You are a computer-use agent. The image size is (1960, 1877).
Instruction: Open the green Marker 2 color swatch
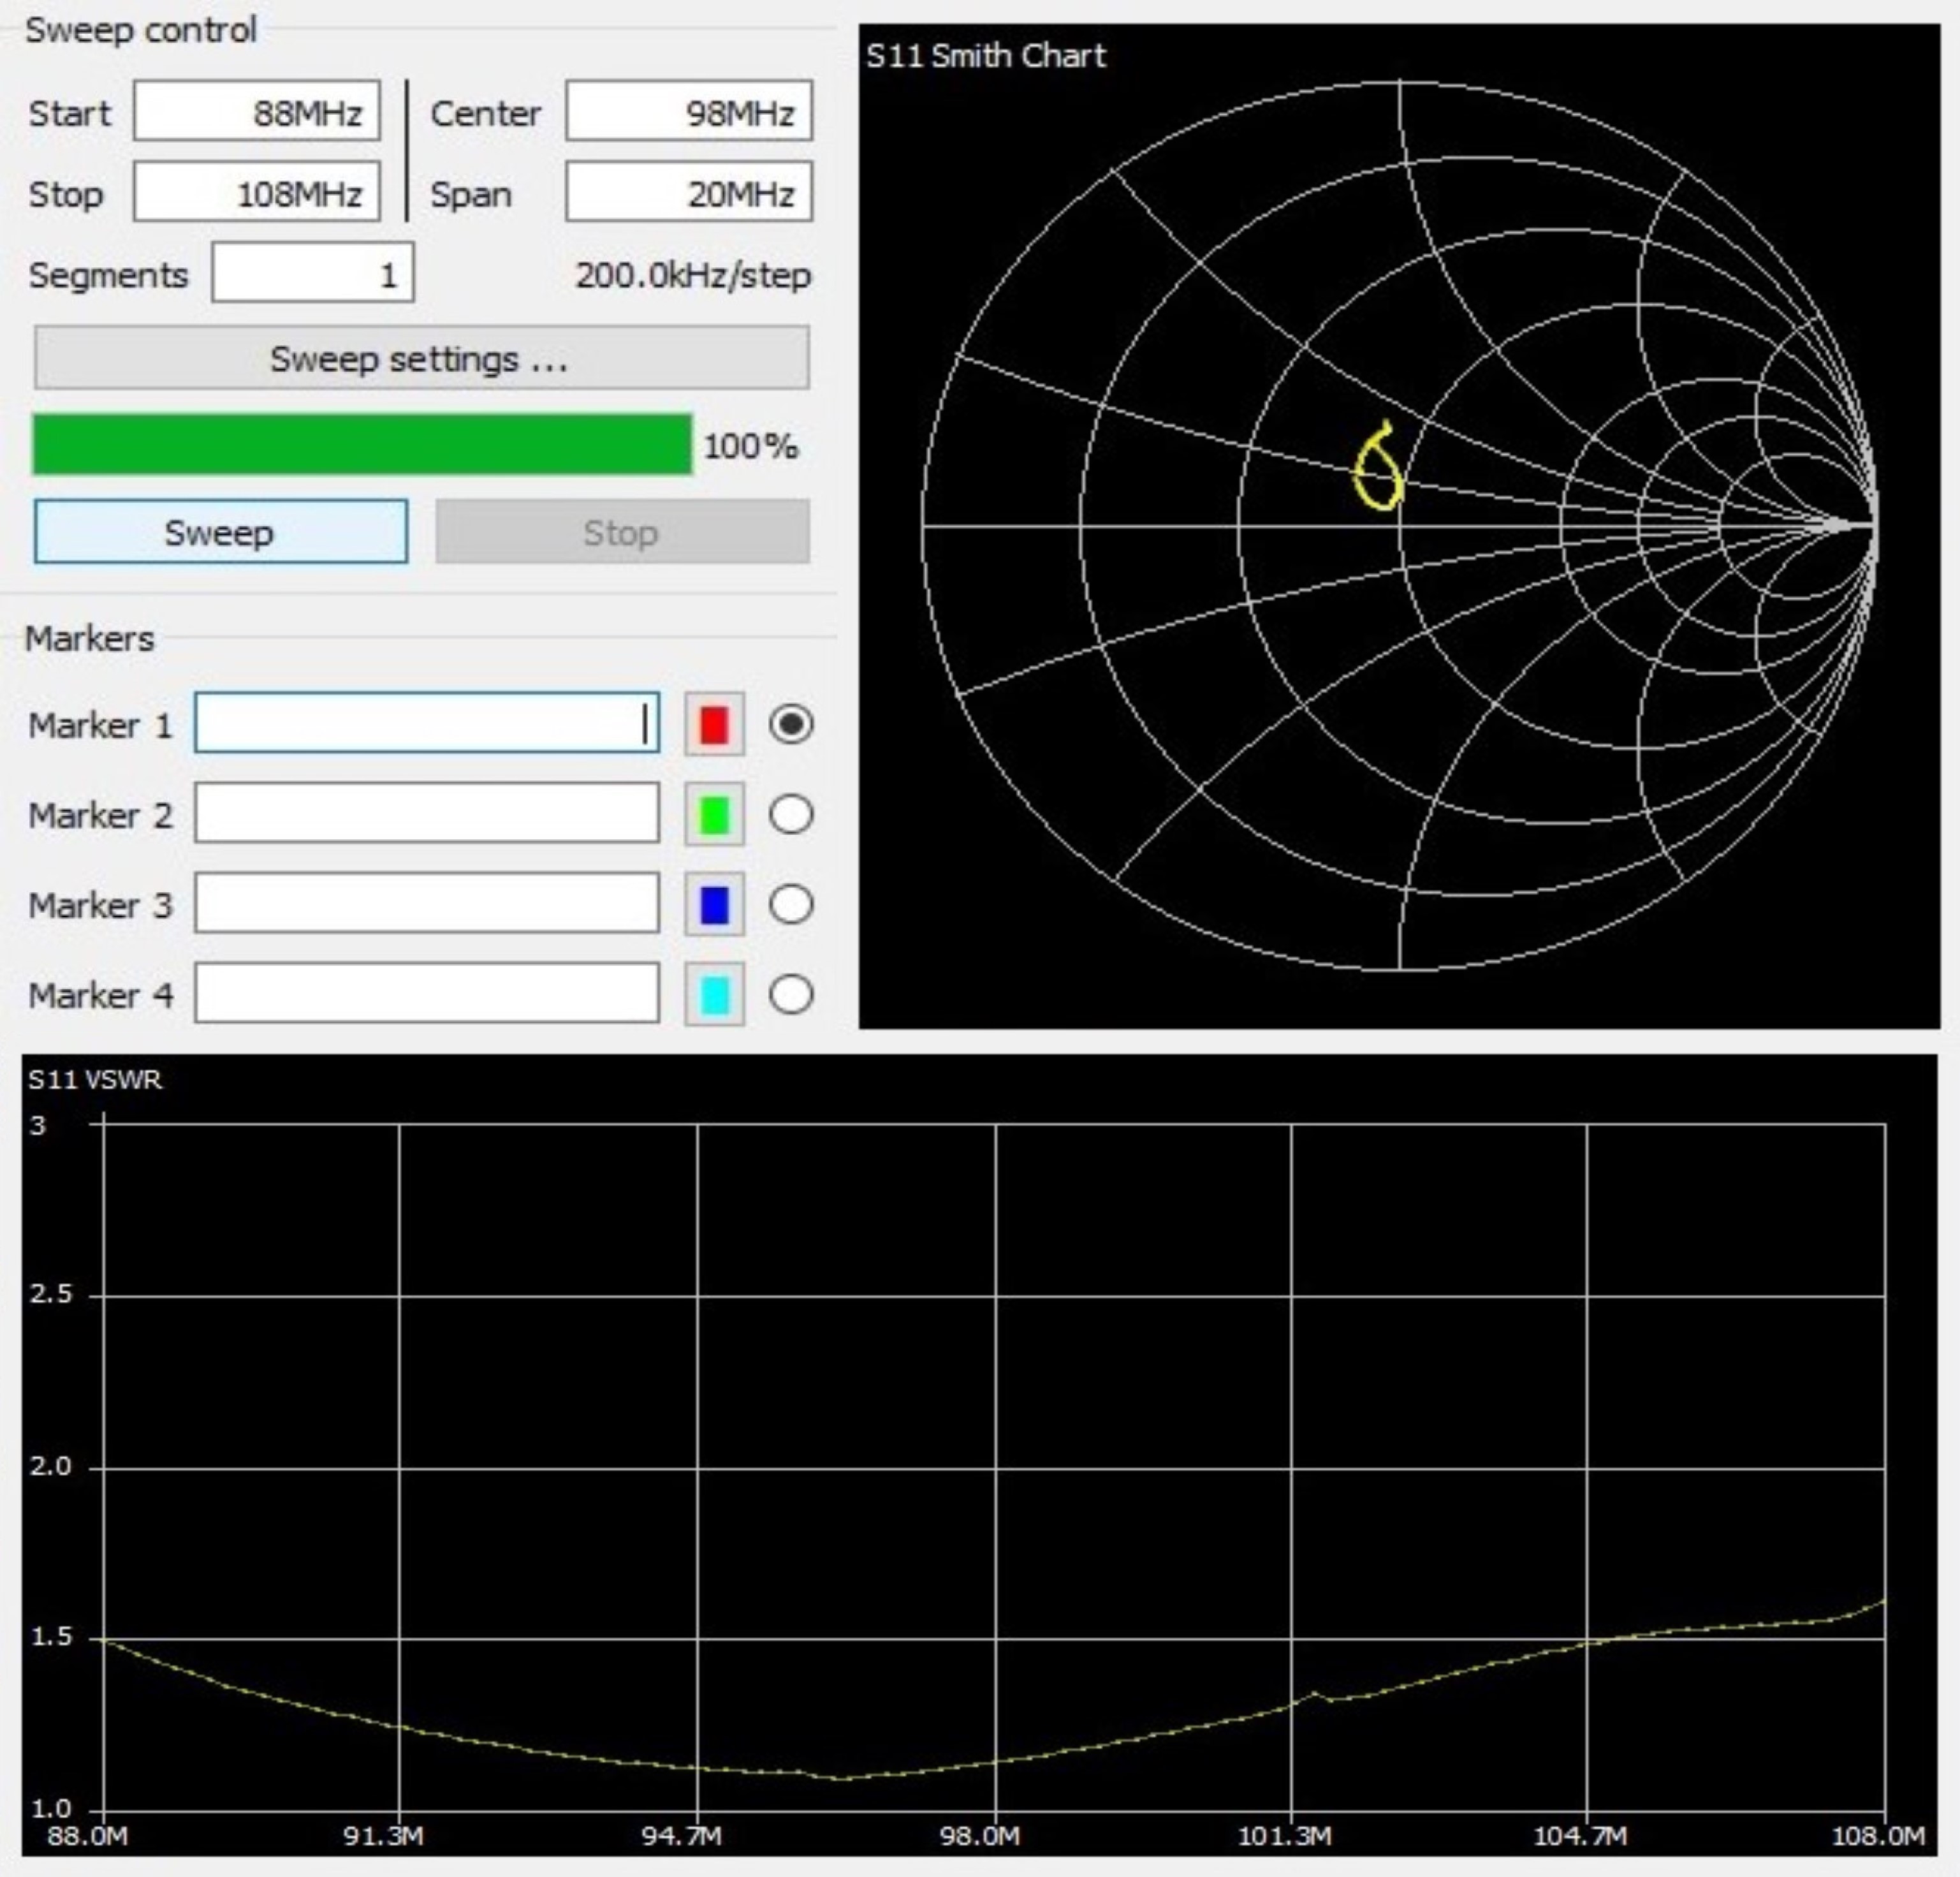(x=714, y=814)
